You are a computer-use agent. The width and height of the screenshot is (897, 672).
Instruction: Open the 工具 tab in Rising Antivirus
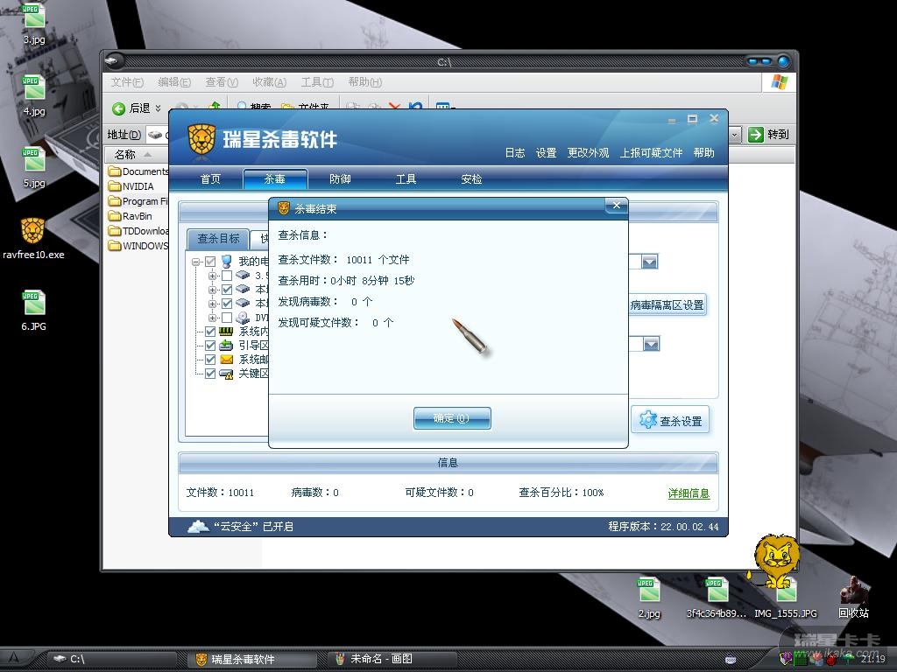point(406,178)
